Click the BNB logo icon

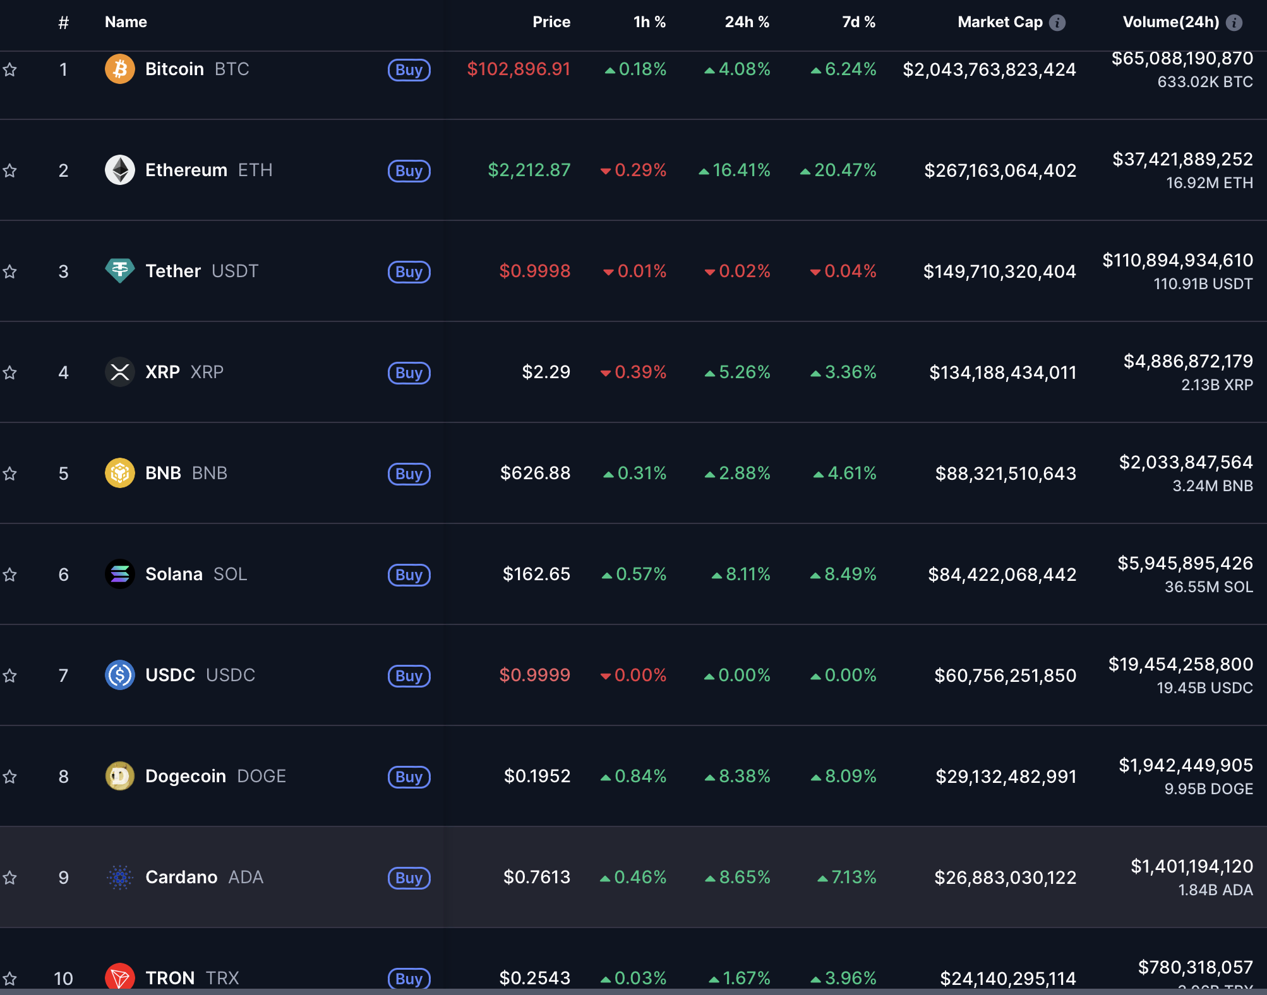click(x=119, y=473)
